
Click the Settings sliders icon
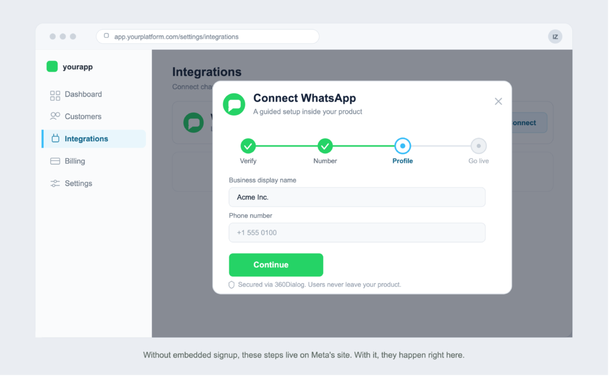click(56, 185)
